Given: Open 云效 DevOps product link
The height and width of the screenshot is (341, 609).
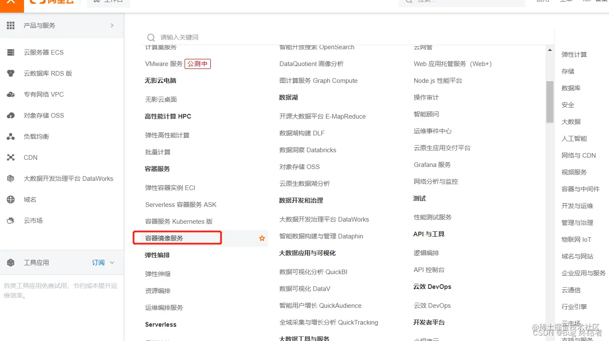Looking at the screenshot, I should 432,306.
